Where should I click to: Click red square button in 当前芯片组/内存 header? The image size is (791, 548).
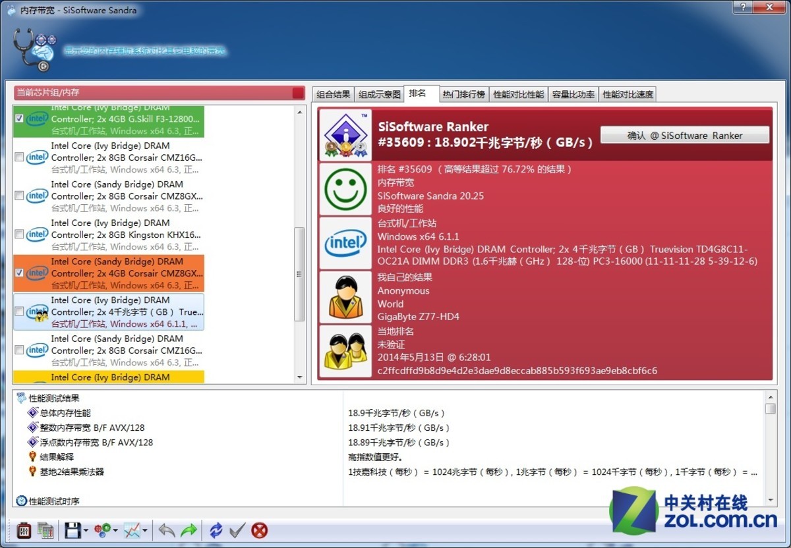coord(298,93)
